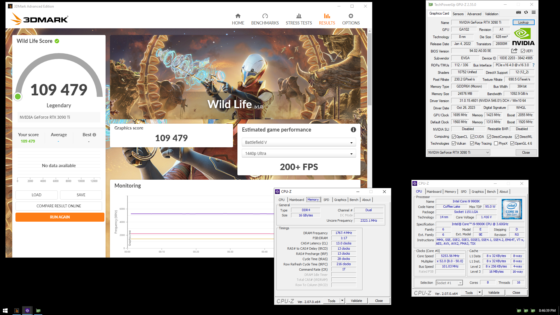Click the 3DMark vertical scrollbar thumb
This screenshot has width=560, height=315.
click(x=370, y=69)
